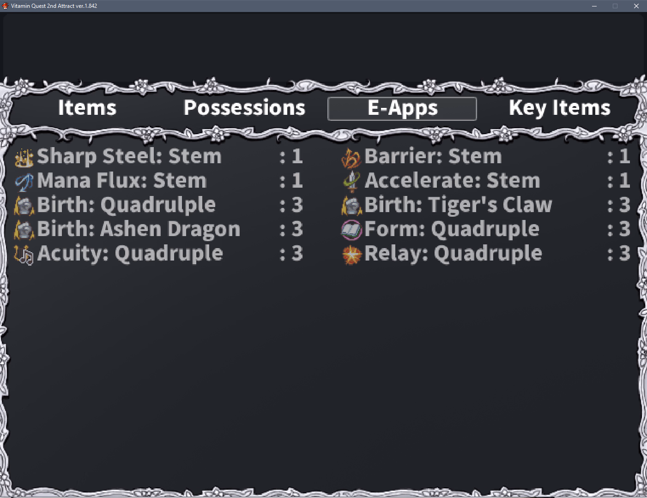The height and width of the screenshot is (498, 647).
Task: Click the Acuity: Quadruple music note icon
Action: point(24,255)
